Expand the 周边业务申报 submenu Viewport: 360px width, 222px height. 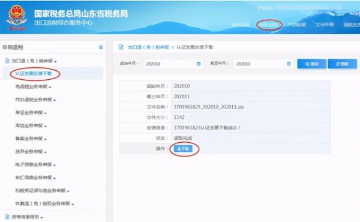[31, 125]
